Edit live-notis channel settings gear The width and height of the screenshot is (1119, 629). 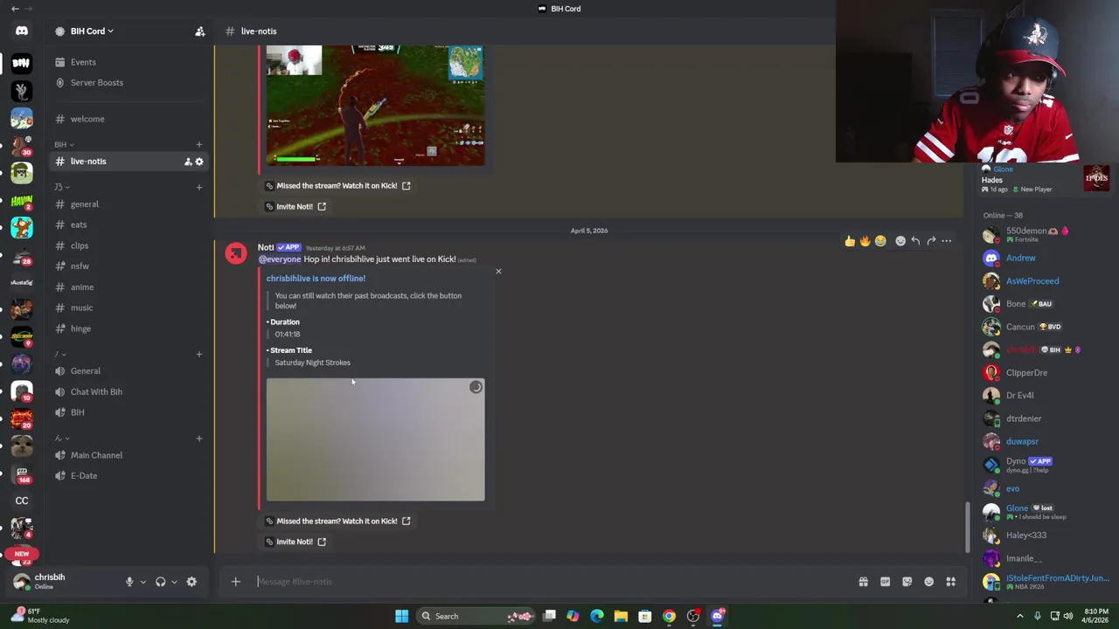pyautogui.click(x=199, y=162)
